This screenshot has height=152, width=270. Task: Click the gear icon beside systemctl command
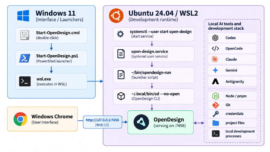pyautogui.click(x=120, y=34)
